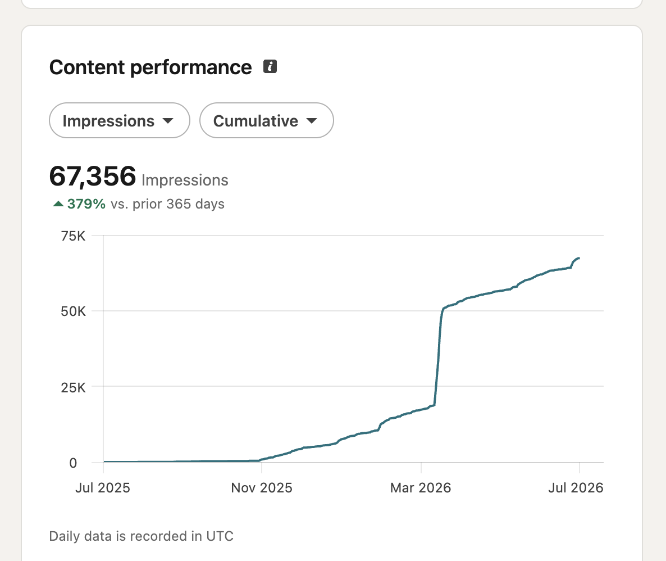Click the Cumulative dropdown arrow
Viewport: 666px width, 561px height.
point(312,121)
